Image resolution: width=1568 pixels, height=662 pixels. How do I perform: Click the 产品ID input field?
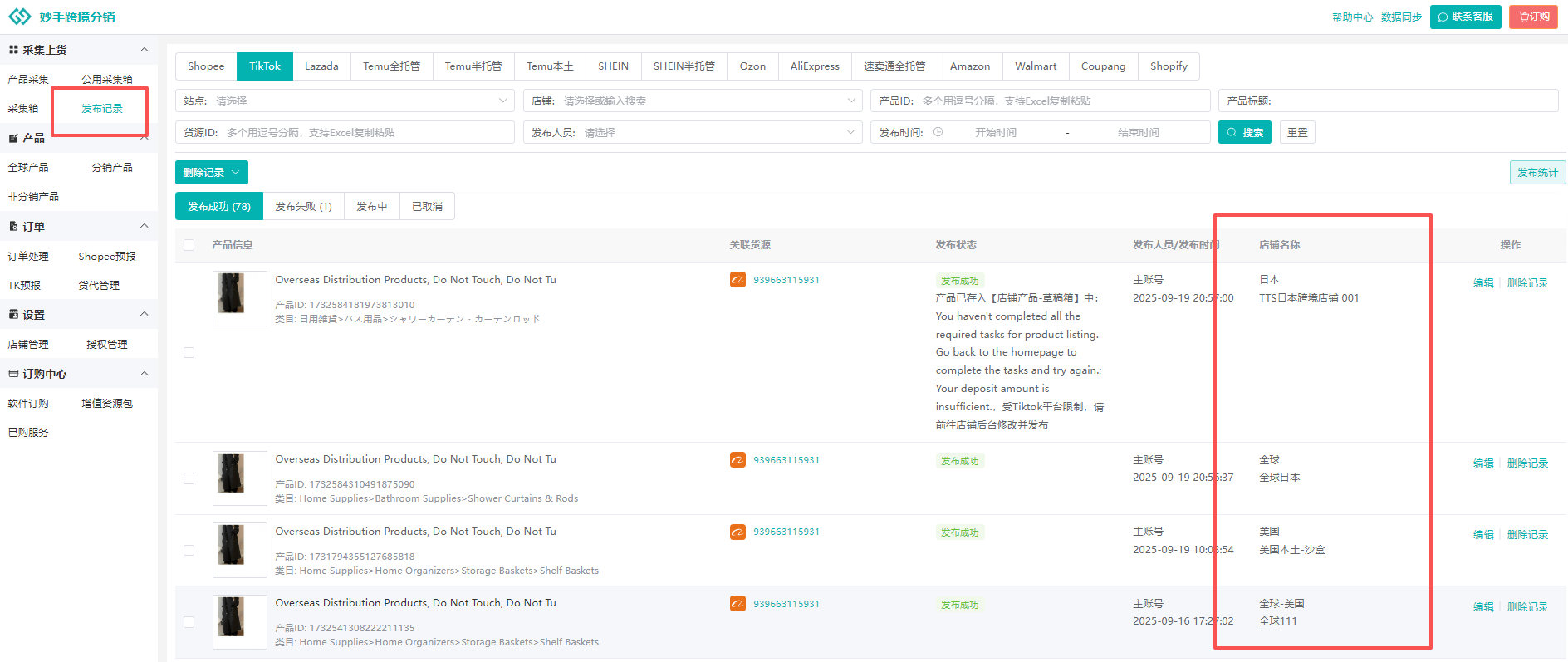[x=1061, y=101]
